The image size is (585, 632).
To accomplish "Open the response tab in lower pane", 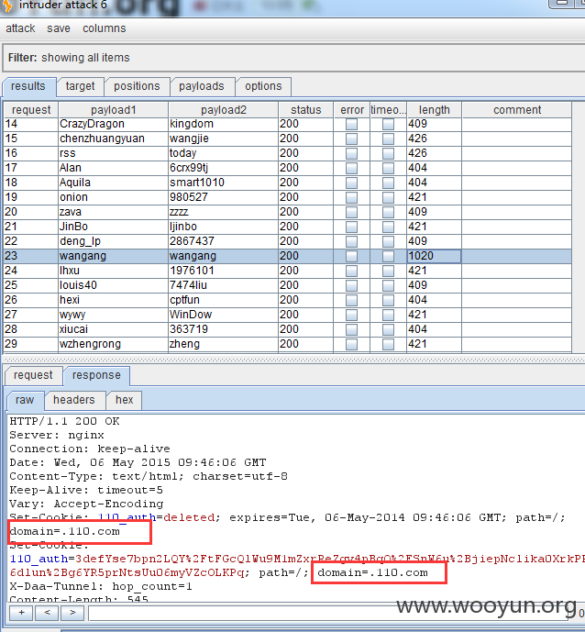I will click(x=96, y=375).
